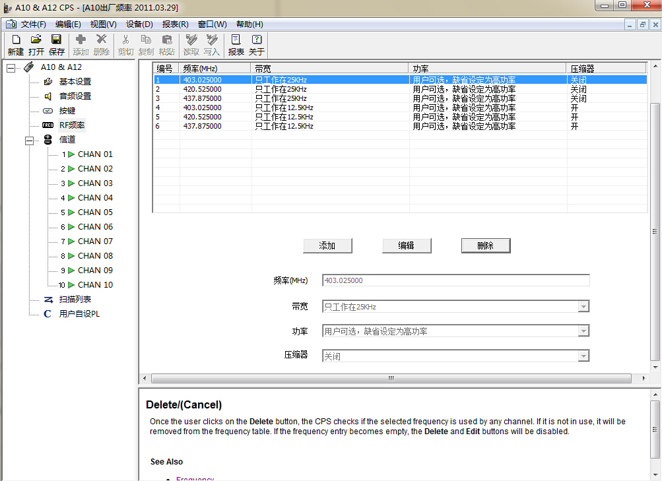662x481 pixels.
Task: Open 基本设置 in the sidebar tree
Action: tap(75, 82)
